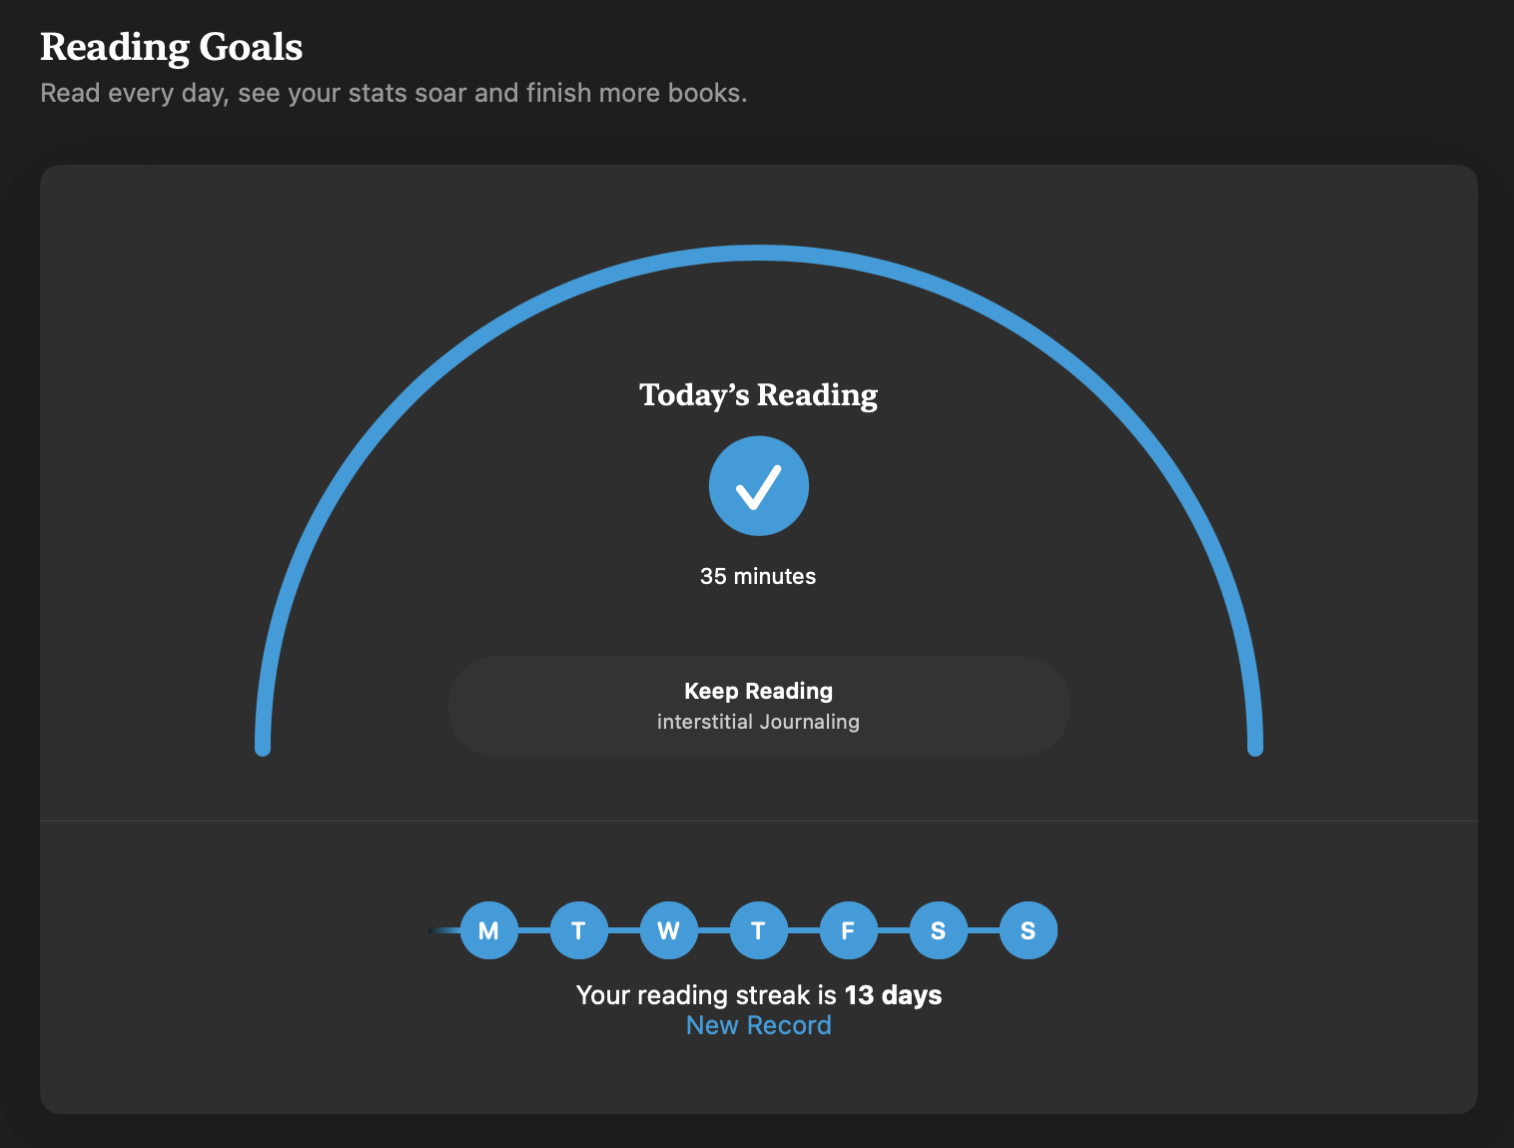Click the right end of the progress arc
Image resolution: width=1514 pixels, height=1148 pixels.
[1255, 744]
